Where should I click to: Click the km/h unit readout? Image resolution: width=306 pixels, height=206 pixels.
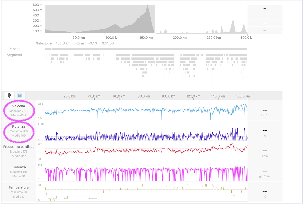pyautogui.click(x=265, y=115)
